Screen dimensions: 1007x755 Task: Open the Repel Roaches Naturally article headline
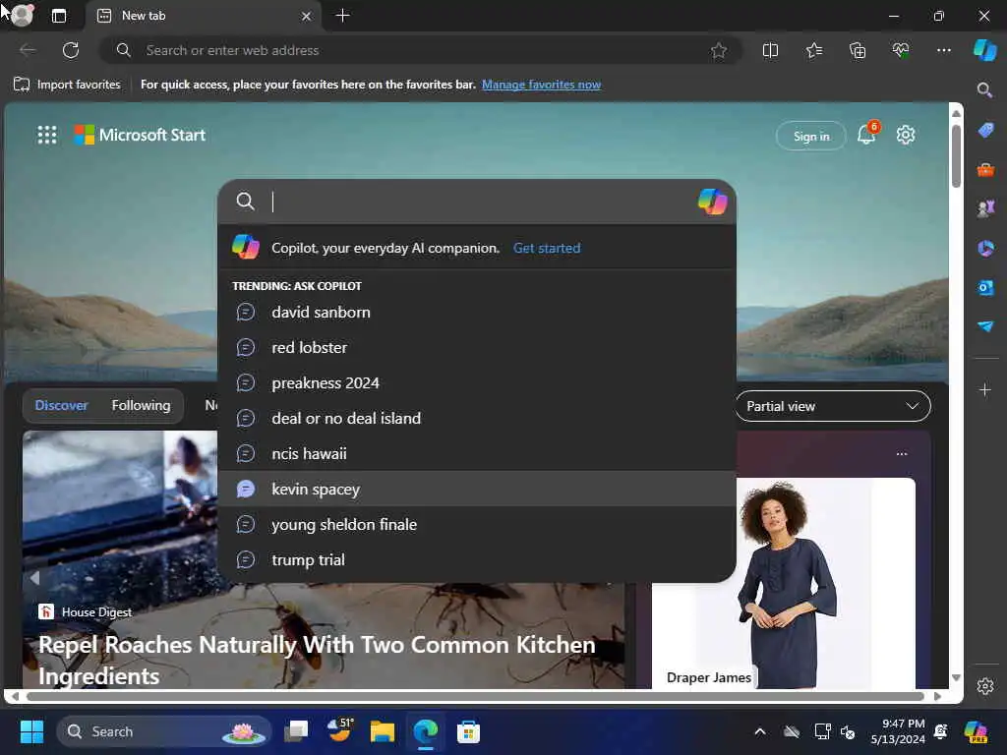[317, 660]
